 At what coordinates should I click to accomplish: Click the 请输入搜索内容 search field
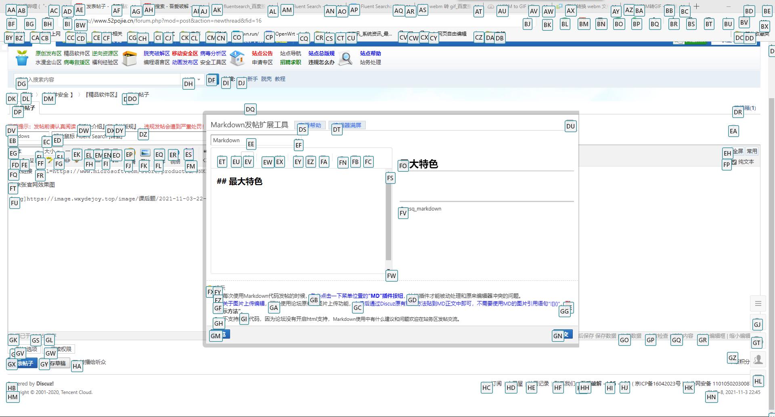click(97, 80)
